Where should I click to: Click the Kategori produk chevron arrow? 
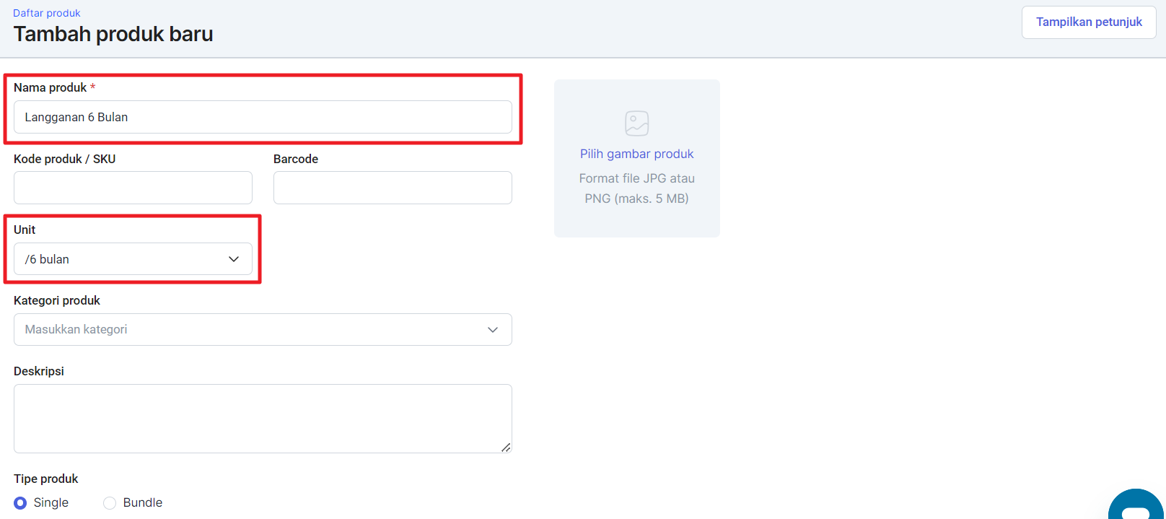(x=493, y=330)
